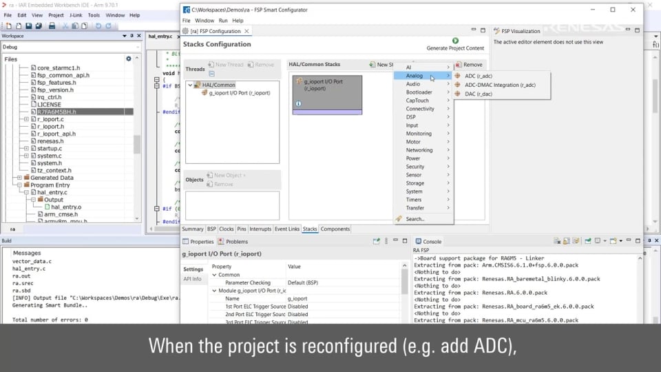The height and width of the screenshot is (372, 661).
Task: Select the API Info side tab
Action: click(x=193, y=279)
